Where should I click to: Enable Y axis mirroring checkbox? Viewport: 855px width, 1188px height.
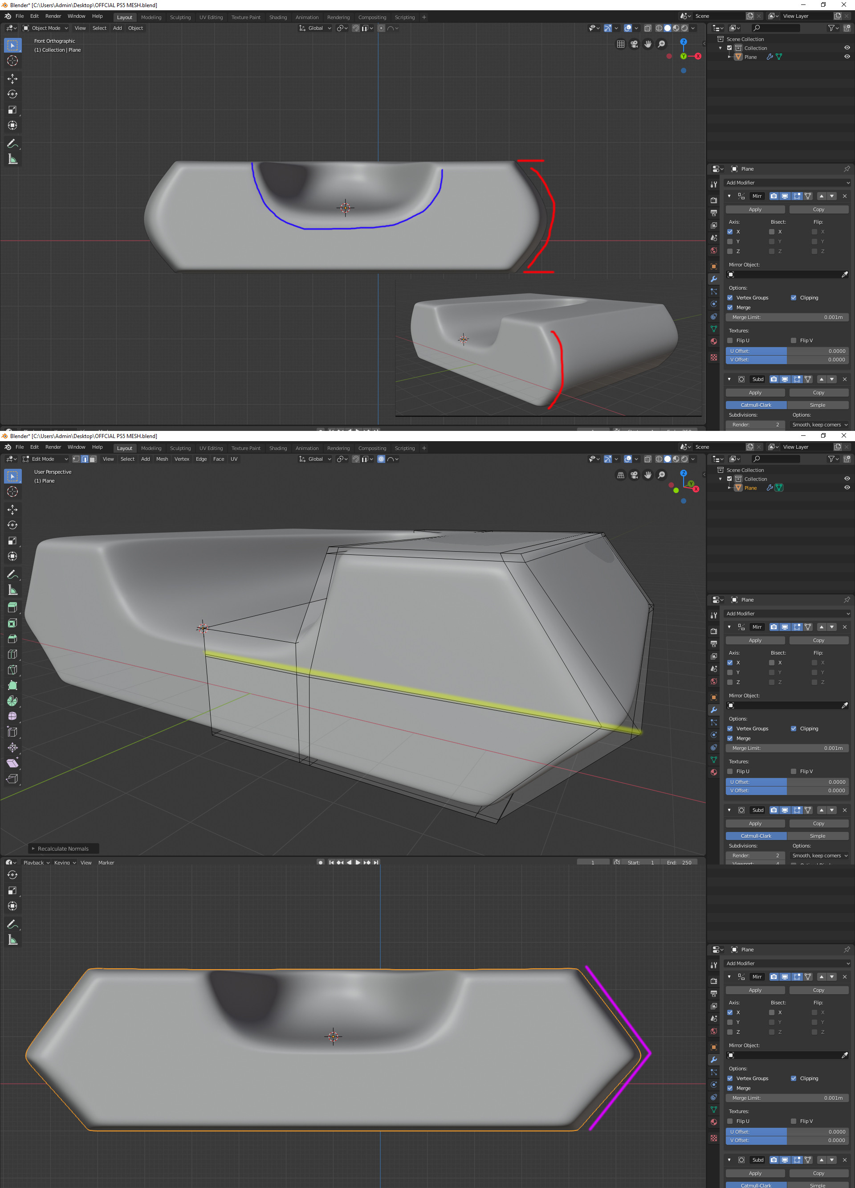pyautogui.click(x=729, y=242)
